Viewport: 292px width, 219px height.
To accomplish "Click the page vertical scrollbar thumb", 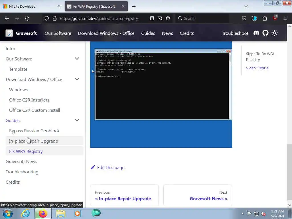I will (289, 172).
